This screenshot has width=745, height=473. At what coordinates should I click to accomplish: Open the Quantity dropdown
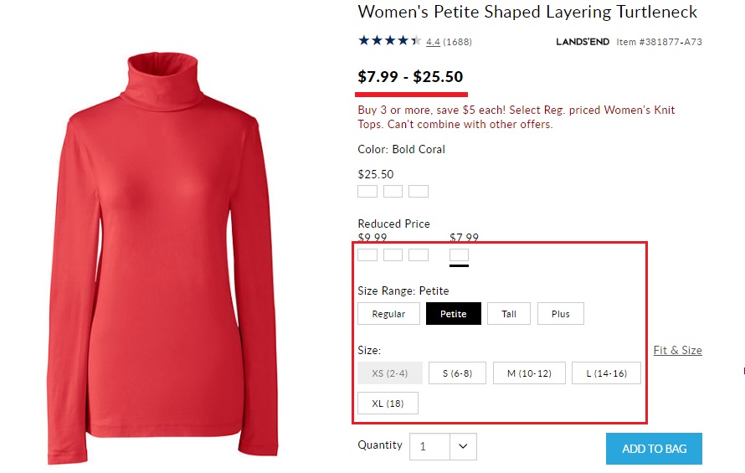pyautogui.click(x=463, y=446)
